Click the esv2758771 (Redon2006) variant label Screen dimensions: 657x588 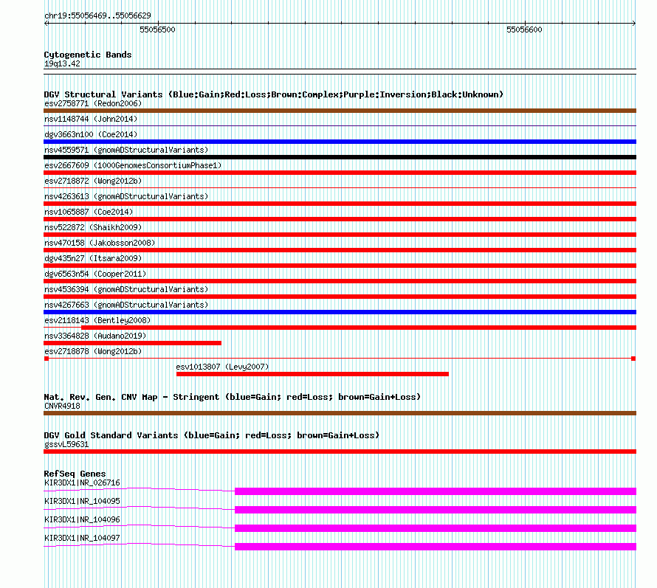93,103
